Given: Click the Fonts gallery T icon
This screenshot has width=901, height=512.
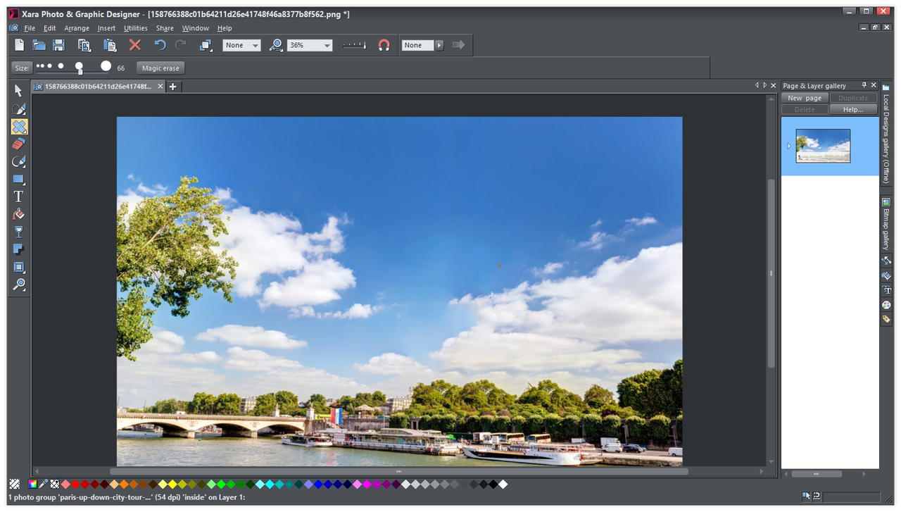Looking at the screenshot, I should (x=886, y=290).
